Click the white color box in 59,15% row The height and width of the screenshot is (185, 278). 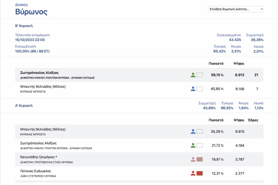tap(199, 75)
